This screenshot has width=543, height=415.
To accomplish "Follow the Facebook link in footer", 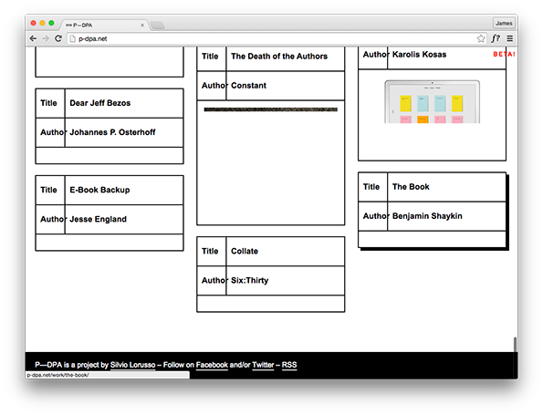I will [x=212, y=365].
